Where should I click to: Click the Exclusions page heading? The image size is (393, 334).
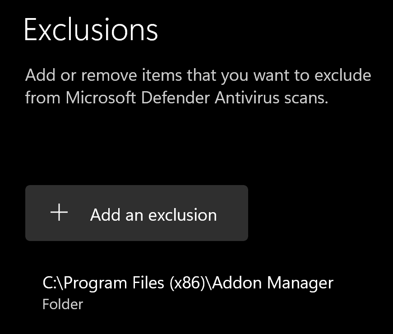91,30
